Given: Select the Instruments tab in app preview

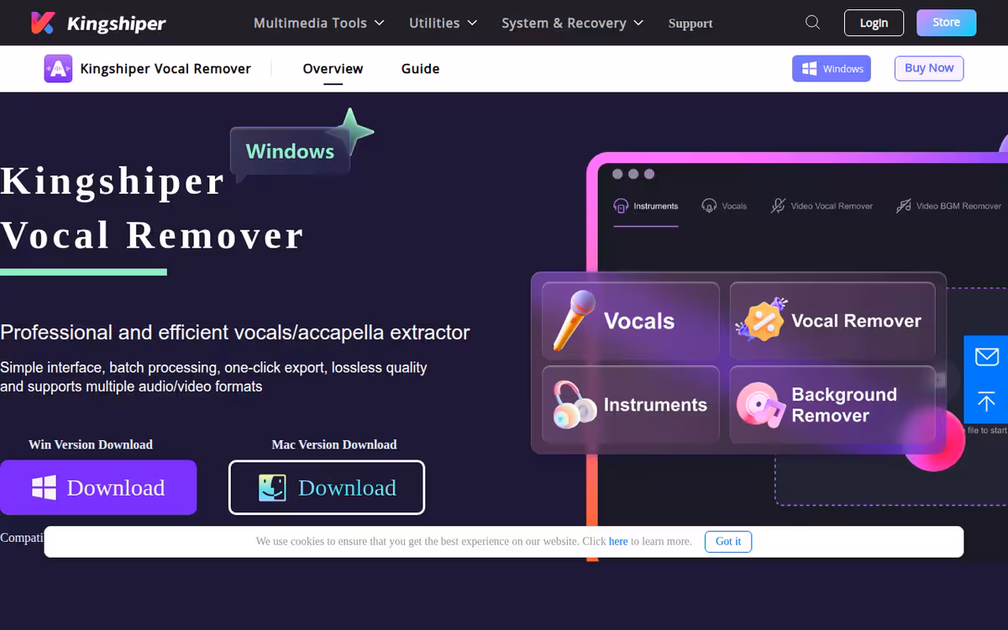Looking at the screenshot, I should pyautogui.click(x=646, y=206).
